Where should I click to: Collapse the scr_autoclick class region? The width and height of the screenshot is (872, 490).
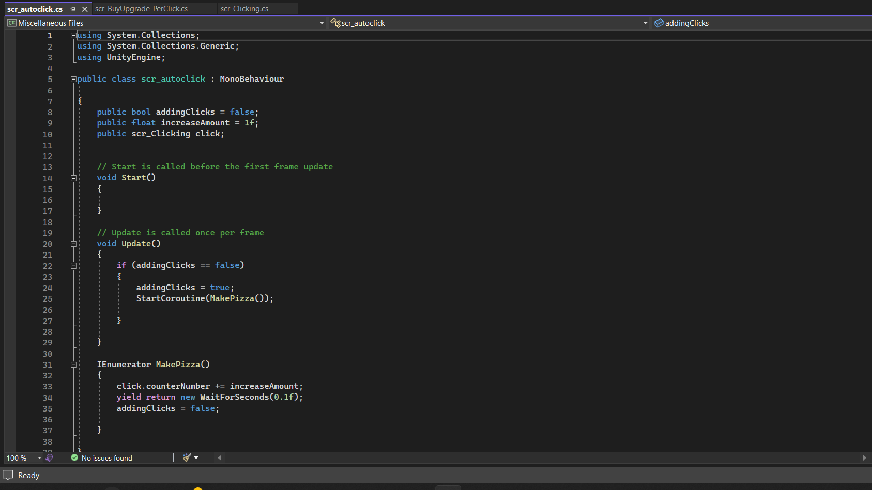pos(73,79)
